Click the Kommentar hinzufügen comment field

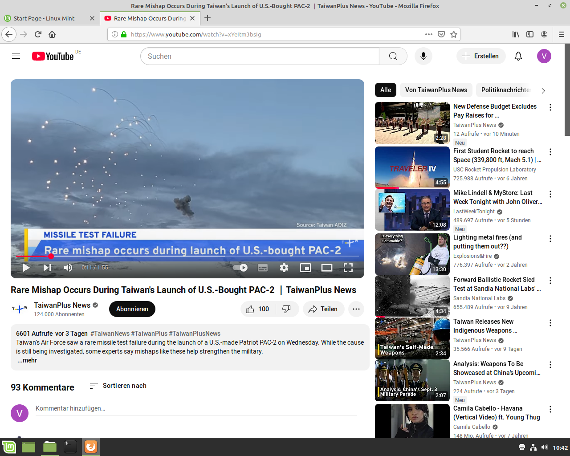(196, 408)
